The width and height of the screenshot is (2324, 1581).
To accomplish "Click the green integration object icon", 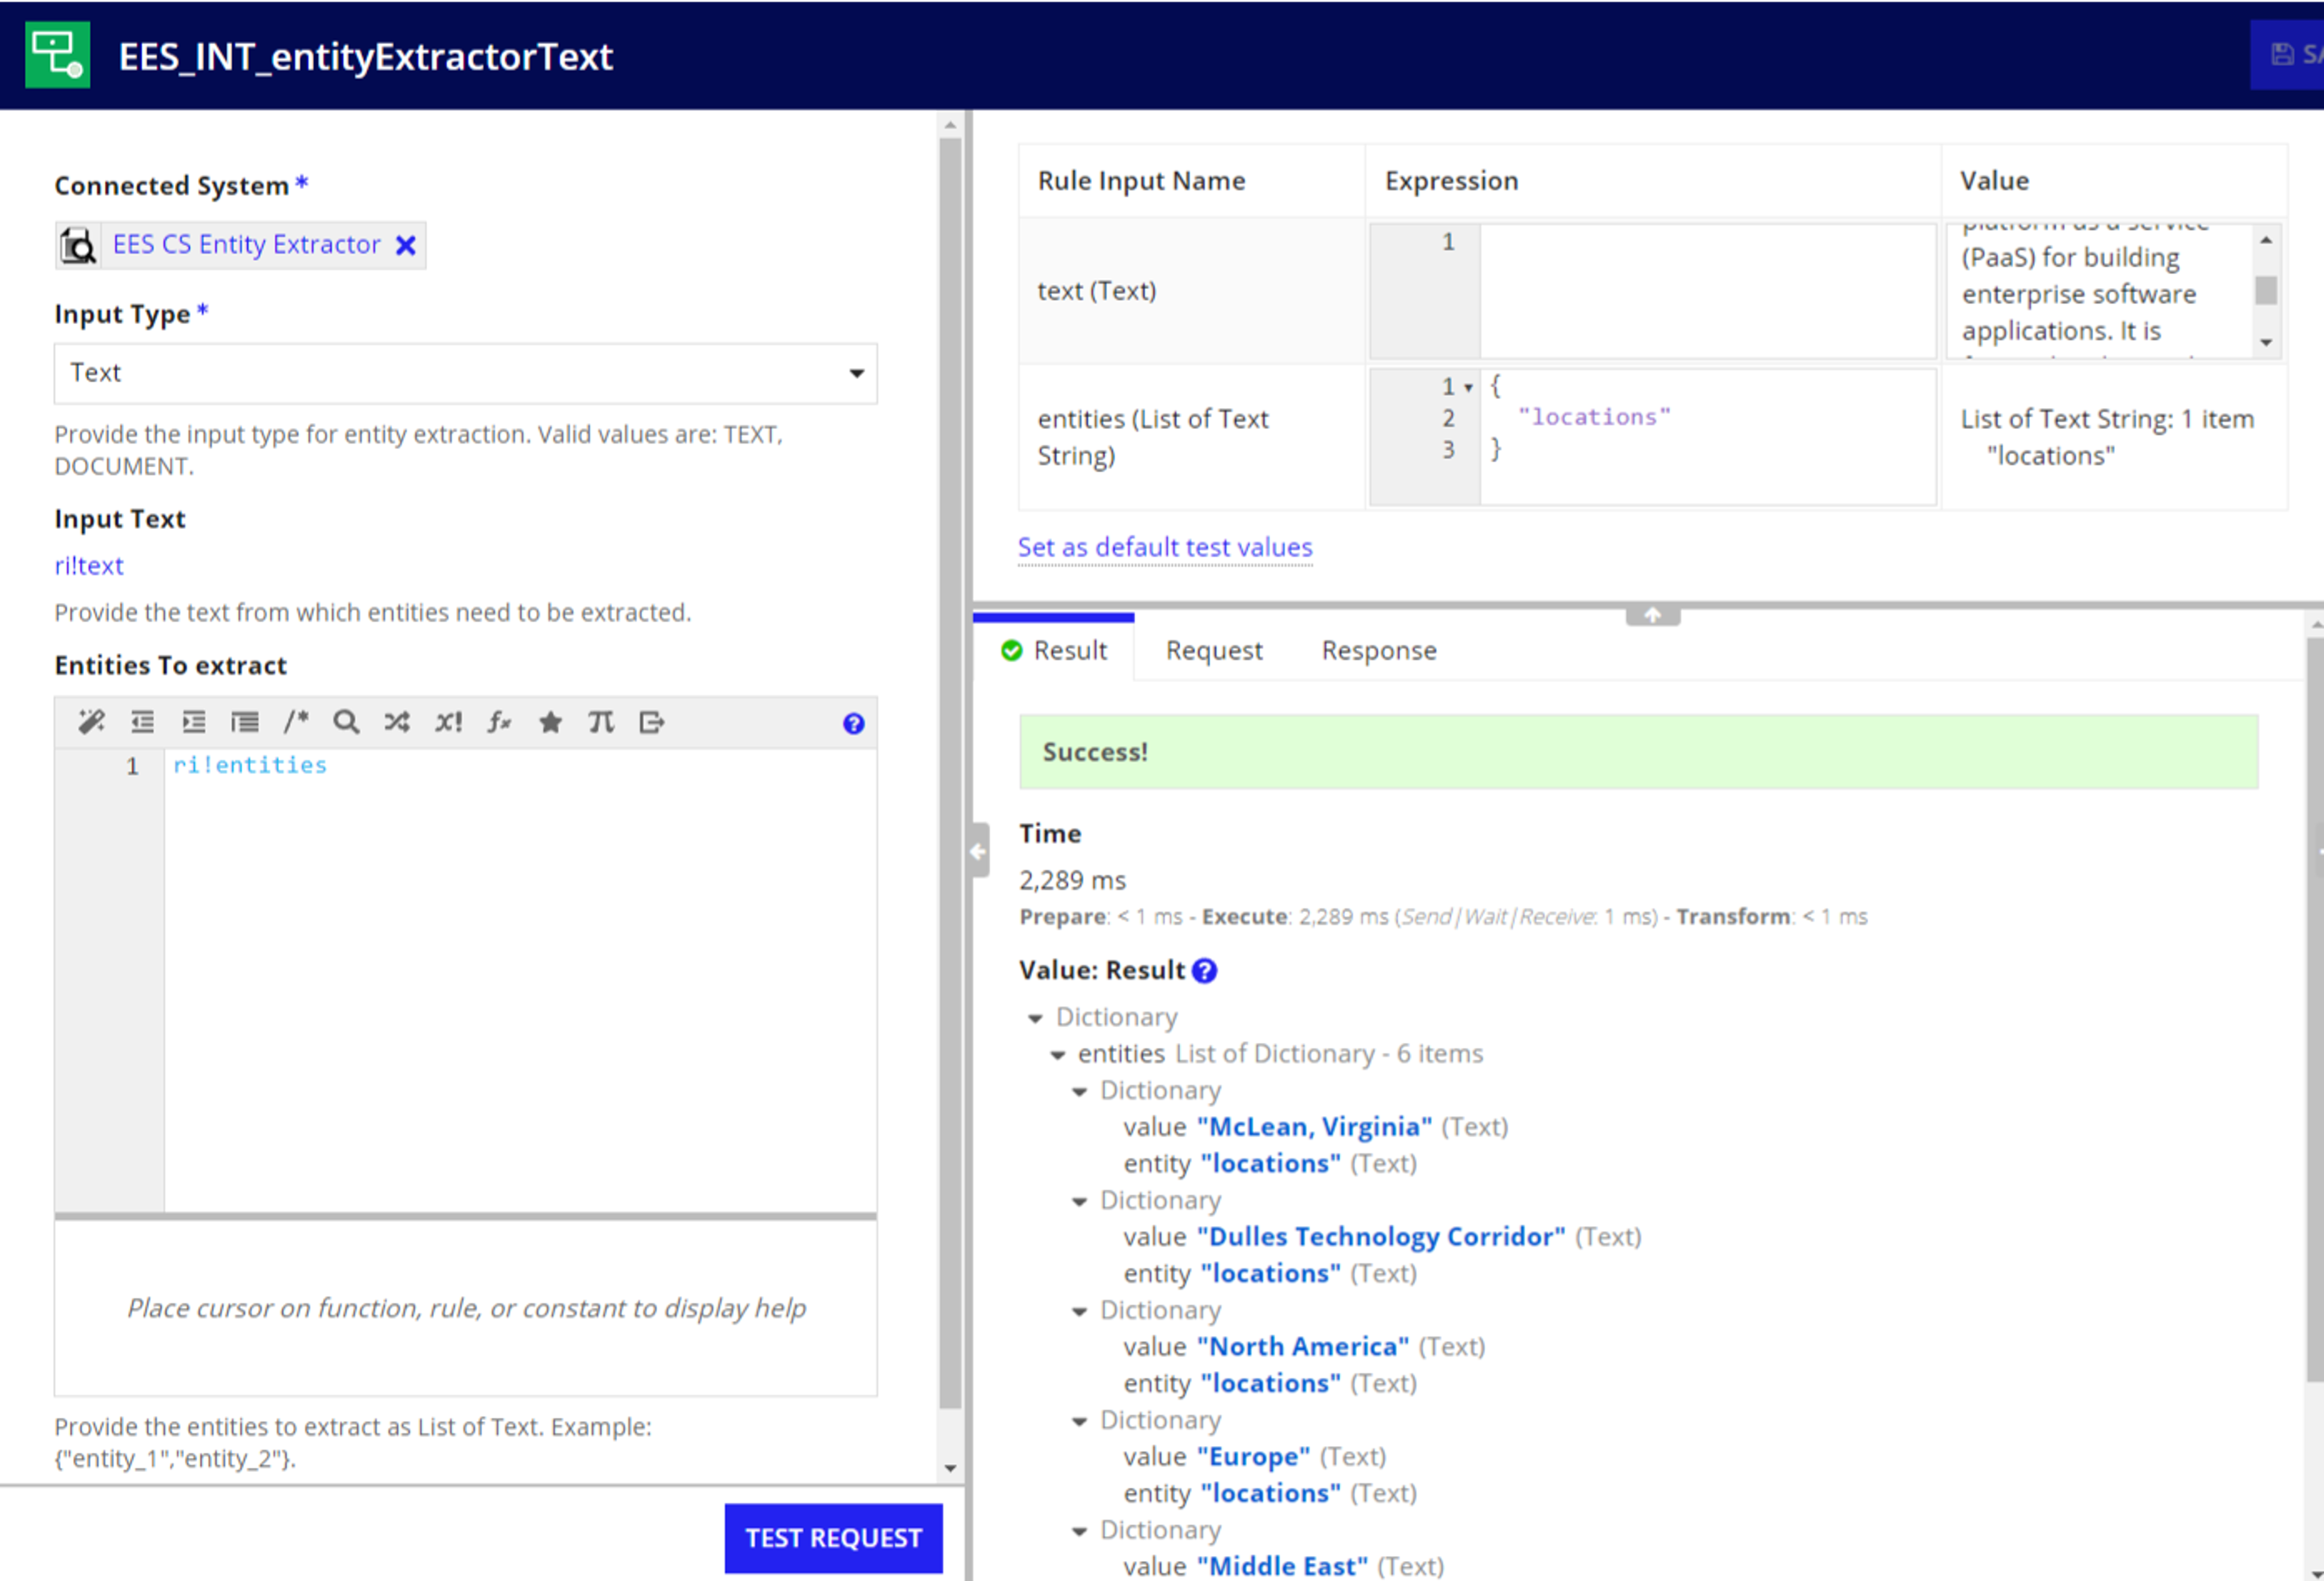I will [x=57, y=55].
